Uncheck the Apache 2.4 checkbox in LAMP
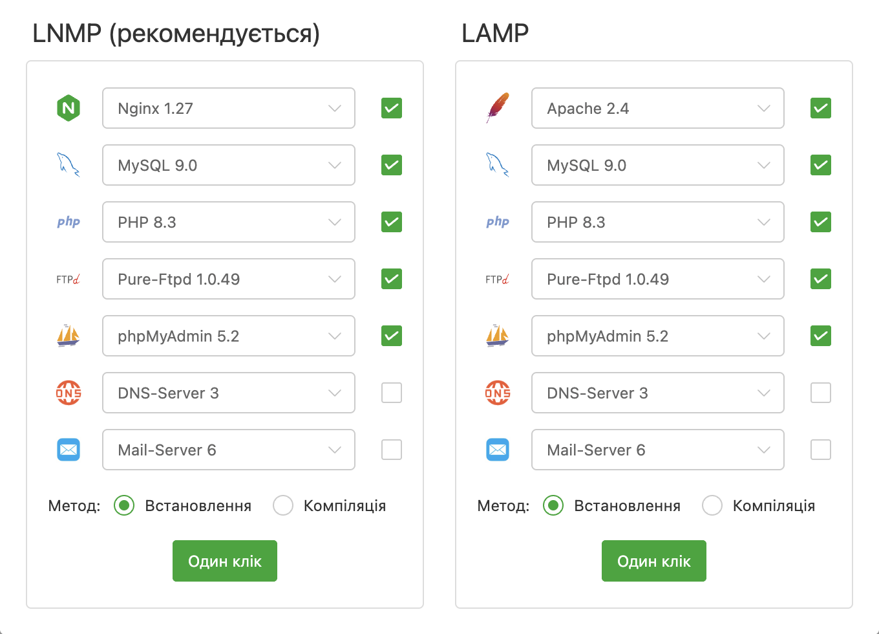 [821, 108]
